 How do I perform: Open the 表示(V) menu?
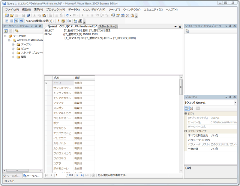(38, 10)
